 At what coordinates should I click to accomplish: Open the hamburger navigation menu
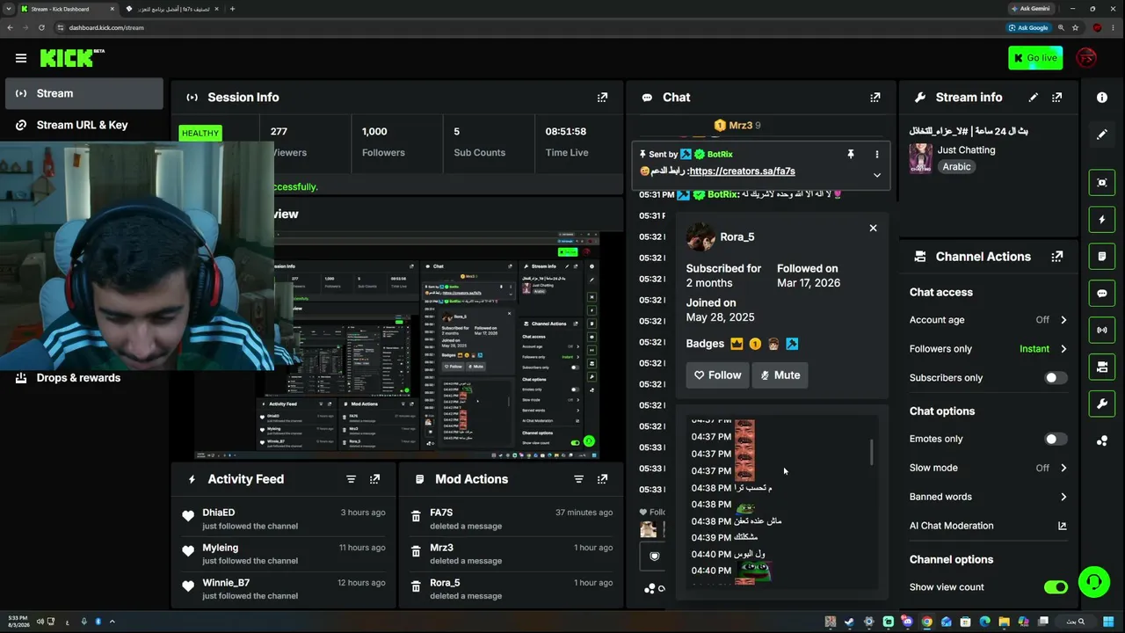point(21,58)
